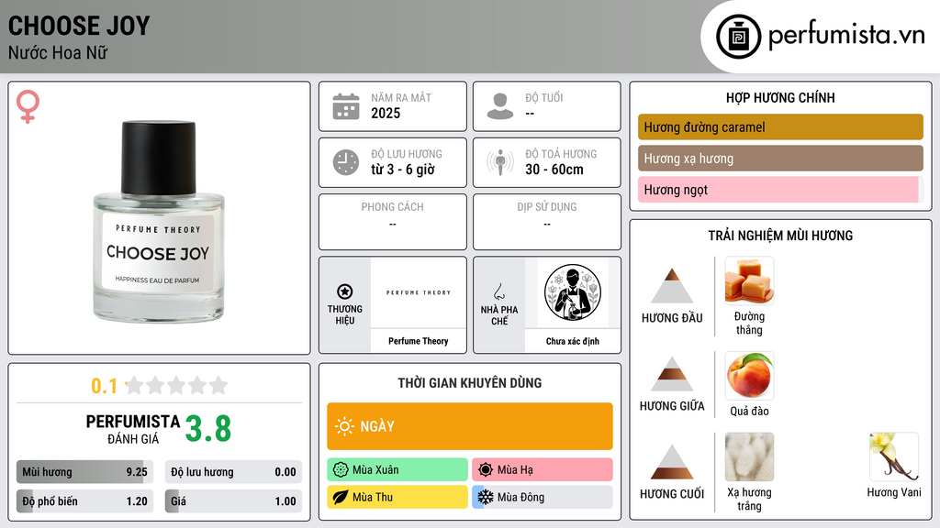The width and height of the screenshot is (940, 528).
Task: Click the Hương ngọt accord bar
Action: pyautogui.click(x=780, y=189)
